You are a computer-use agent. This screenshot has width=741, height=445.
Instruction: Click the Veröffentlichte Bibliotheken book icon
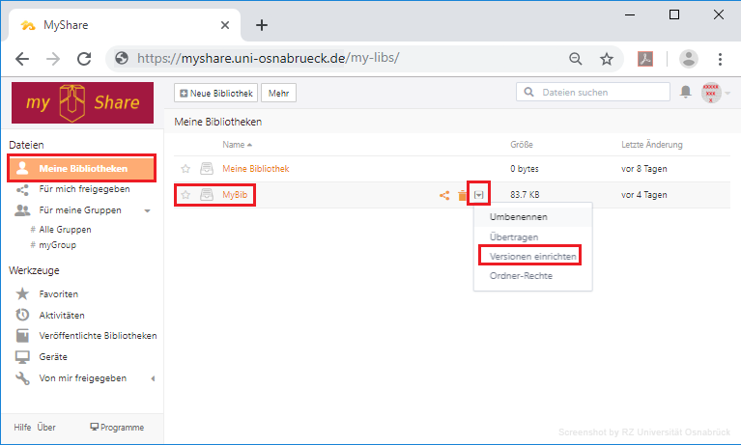click(x=22, y=336)
